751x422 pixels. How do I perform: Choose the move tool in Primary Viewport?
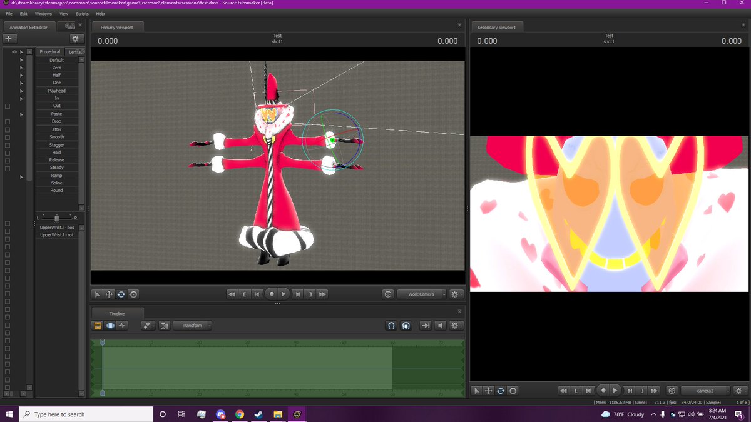coord(109,294)
